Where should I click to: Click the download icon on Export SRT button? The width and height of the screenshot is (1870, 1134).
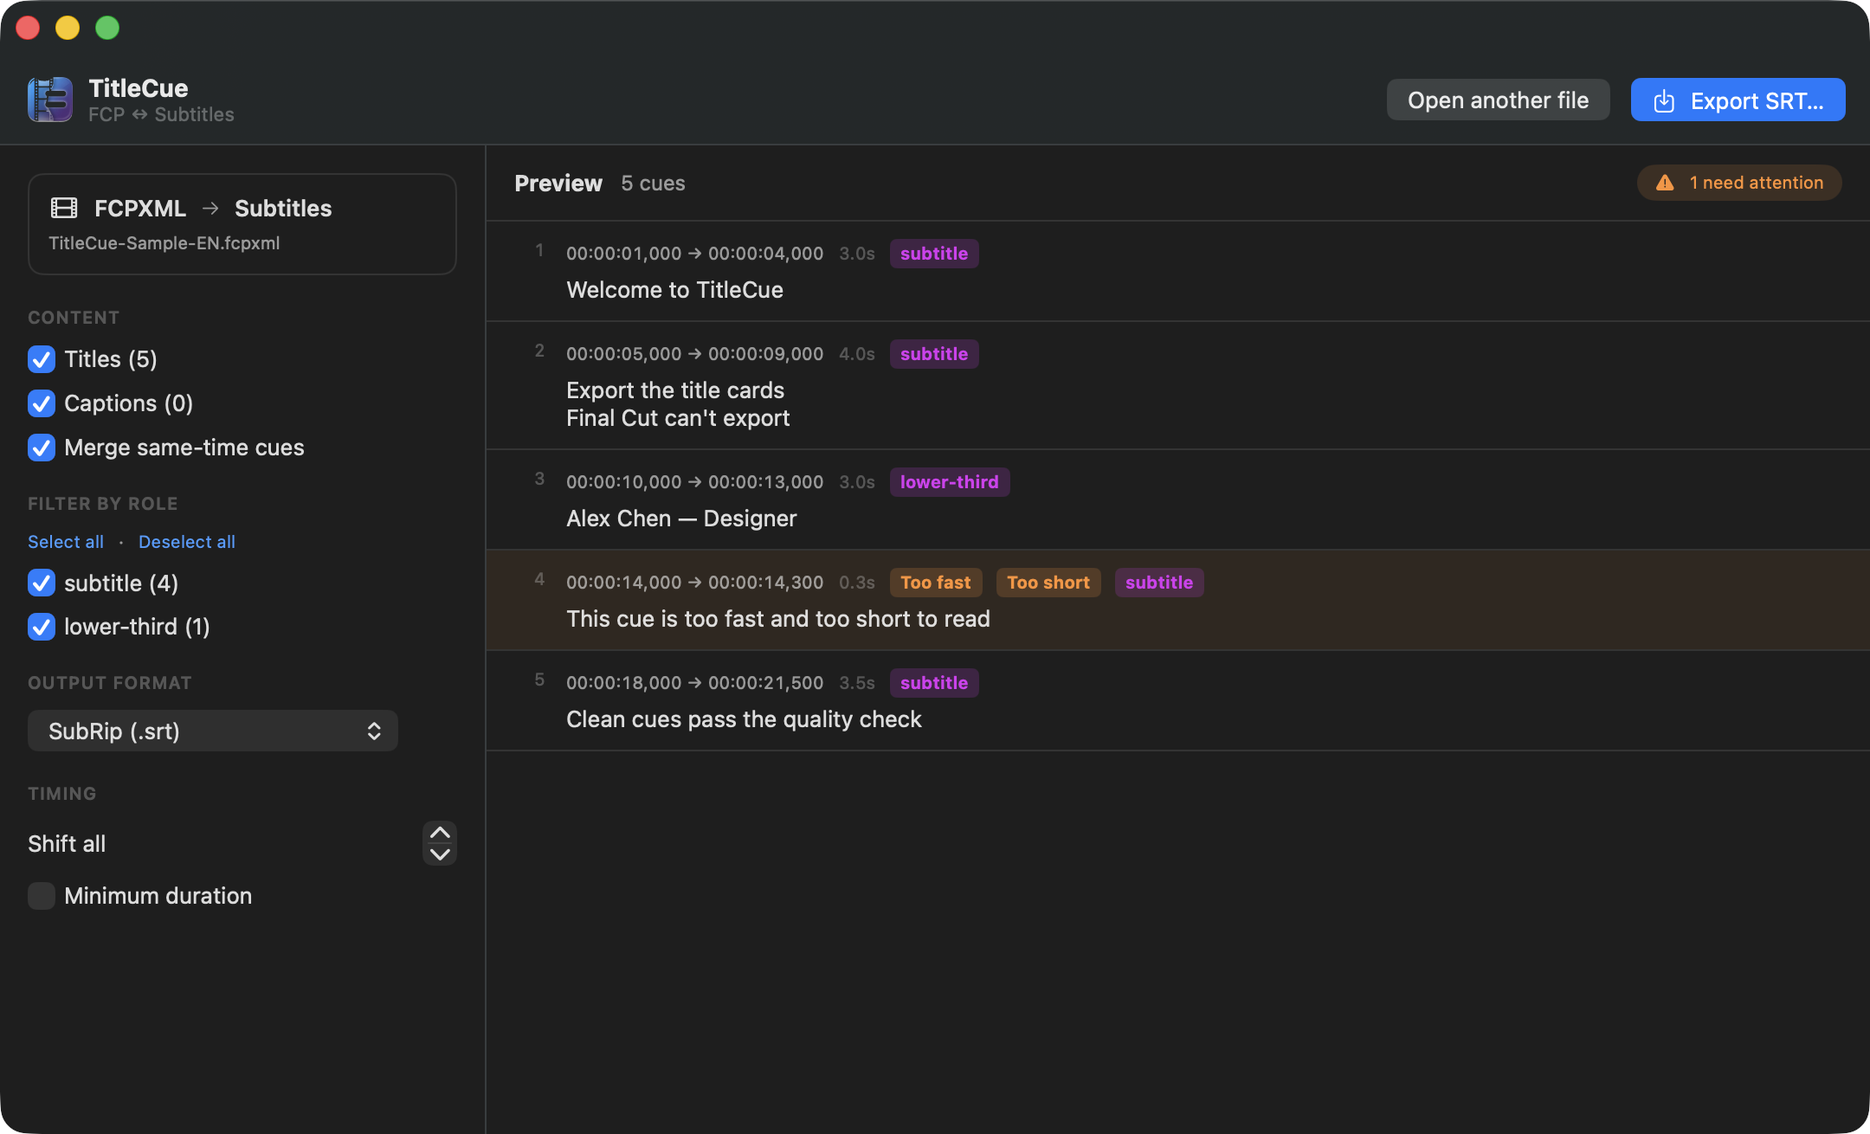[x=1663, y=101]
